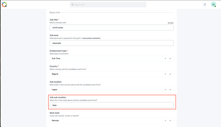The image size is (221, 127).
Task: Open the notifications bell icon
Action: (x=205, y=4)
